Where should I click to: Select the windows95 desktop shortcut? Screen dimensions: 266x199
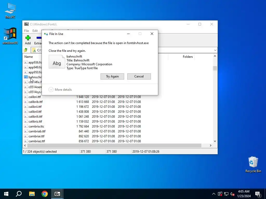click(x=10, y=36)
